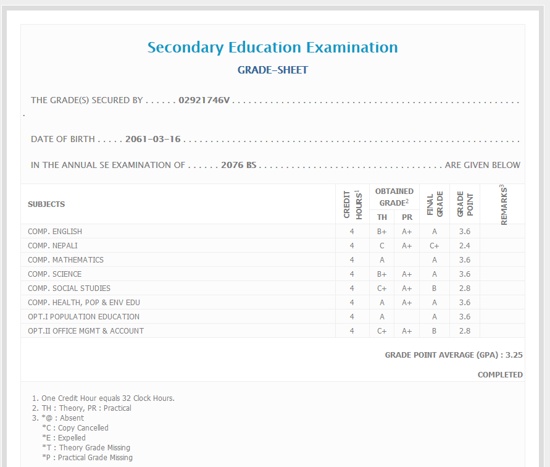
Task: Click the COMPLETED status text
Action: click(500, 375)
